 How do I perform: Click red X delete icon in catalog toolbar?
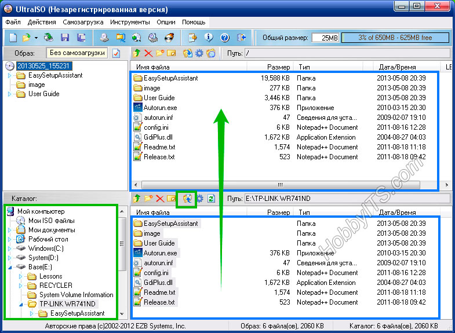(160, 199)
